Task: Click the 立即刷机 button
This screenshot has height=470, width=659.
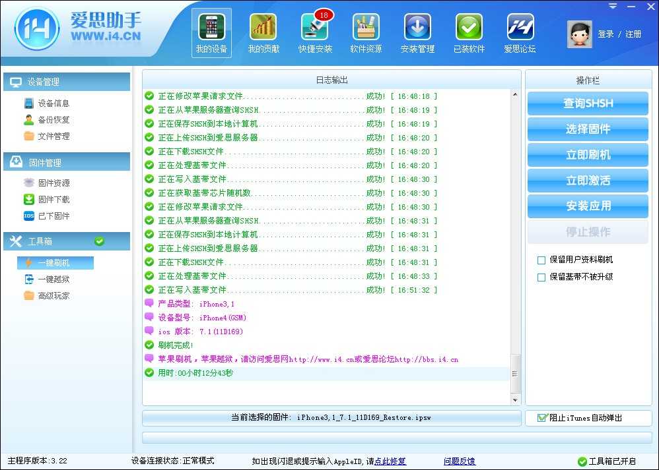Action: click(x=588, y=155)
